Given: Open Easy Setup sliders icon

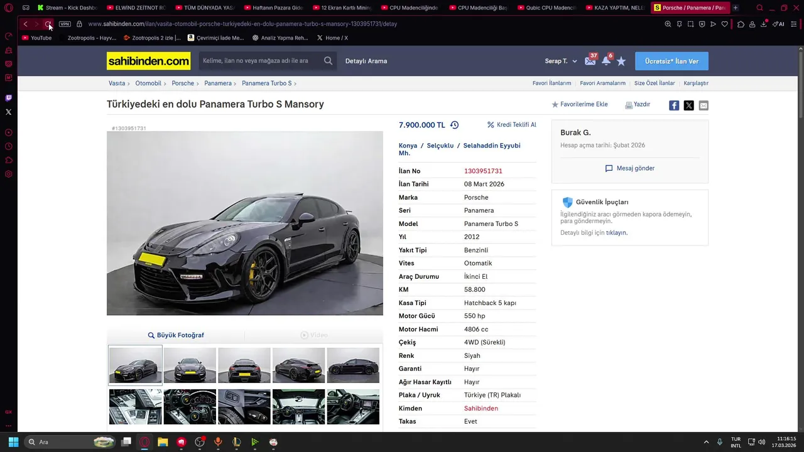Looking at the screenshot, I should 795,24.
